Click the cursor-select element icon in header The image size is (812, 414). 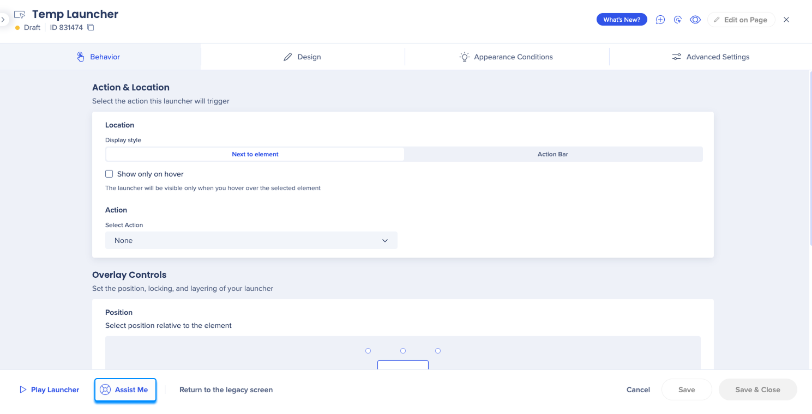point(677,20)
